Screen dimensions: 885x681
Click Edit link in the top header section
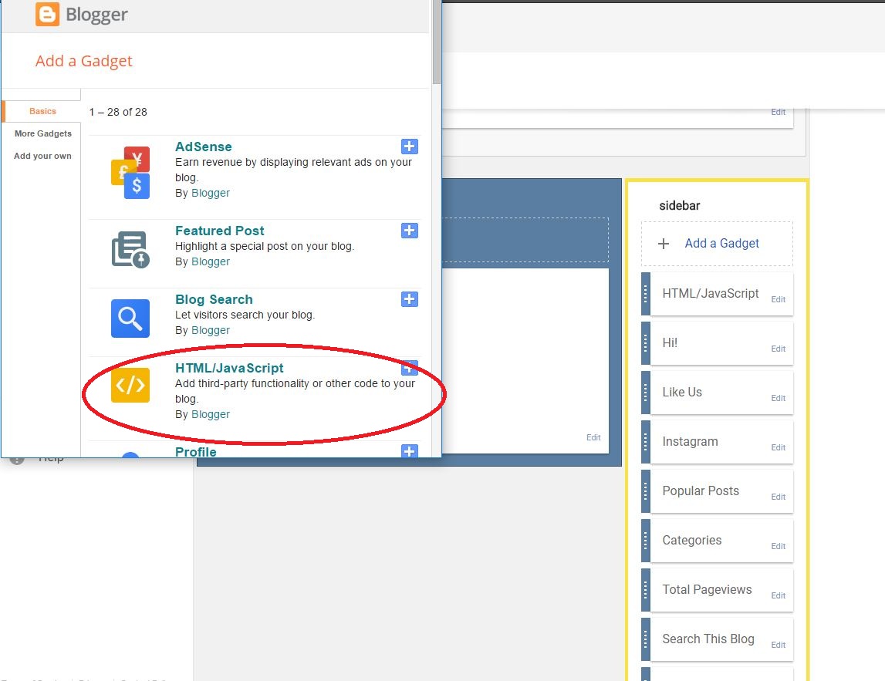pyautogui.click(x=779, y=113)
